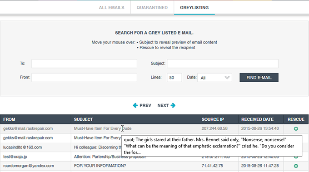The width and height of the screenshot is (309, 172).
Task: Click the test@oraja.jp sender entry
Action: 15,157
